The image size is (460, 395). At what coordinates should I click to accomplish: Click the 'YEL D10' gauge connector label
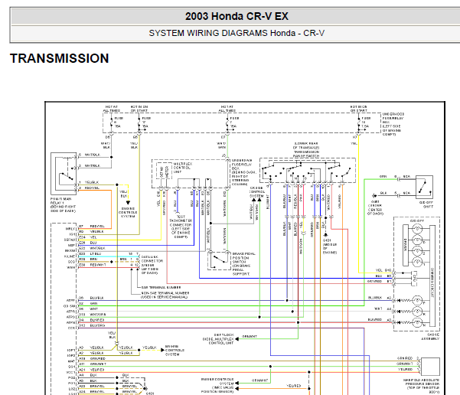coord(383,270)
